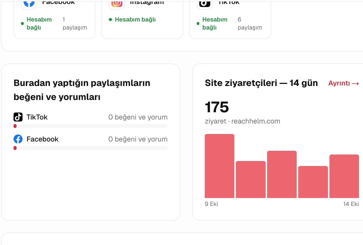
Task: Click Facebook '0 beğeni ve yorum' text
Action: tap(138, 139)
